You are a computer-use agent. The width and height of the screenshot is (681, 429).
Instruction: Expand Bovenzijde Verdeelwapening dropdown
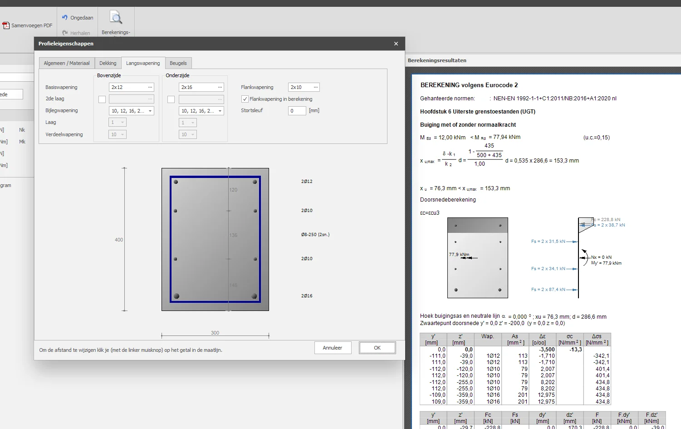pyautogui.click(x=122, y=134)
